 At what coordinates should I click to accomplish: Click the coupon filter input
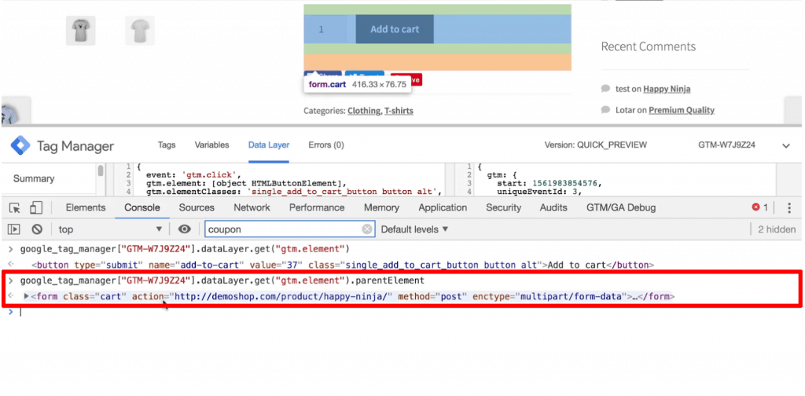tap(289, 229)
